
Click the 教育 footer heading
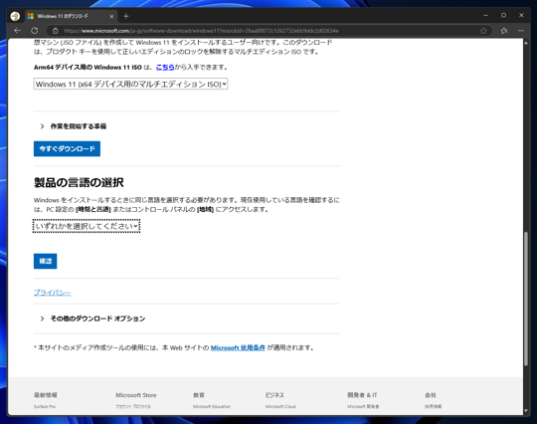199,395
